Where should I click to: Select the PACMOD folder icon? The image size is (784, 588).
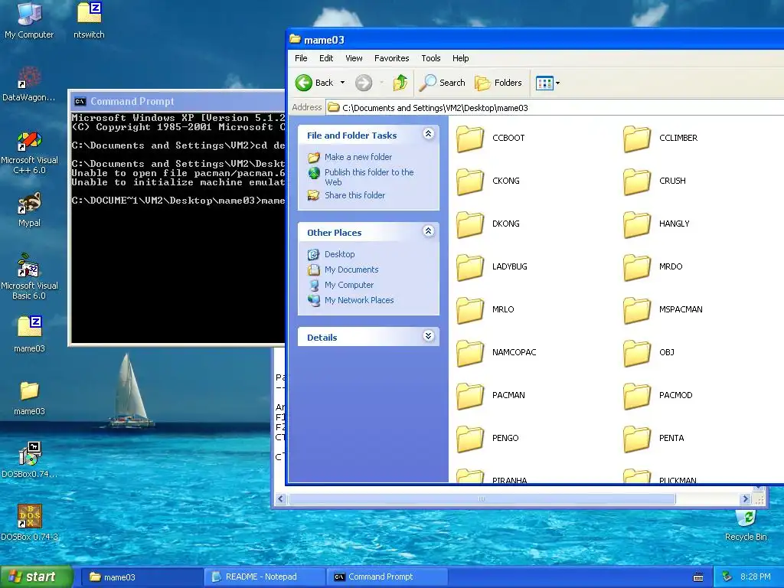637,396
